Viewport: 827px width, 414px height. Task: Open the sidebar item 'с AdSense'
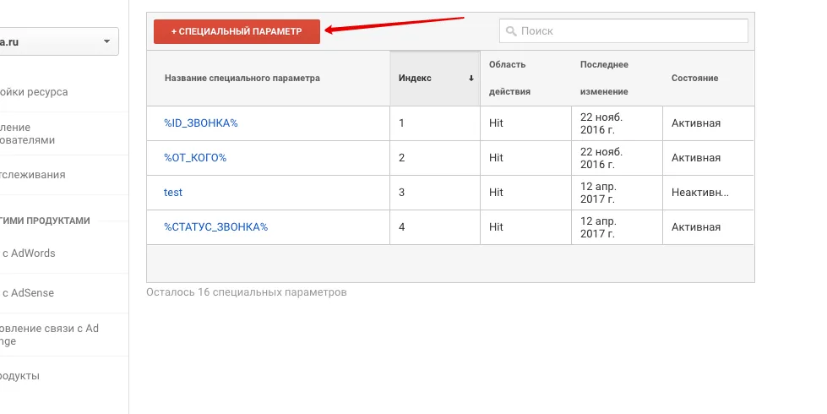(28, 292)
